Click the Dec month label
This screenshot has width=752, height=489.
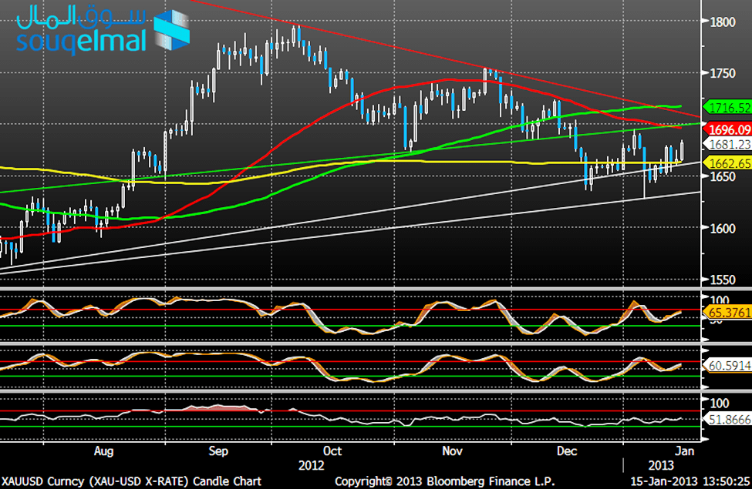pos(566,451)
